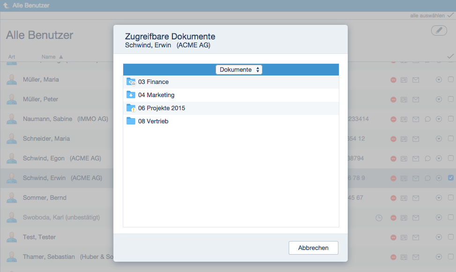
Task: Sort the list by the Name column header
Action: pyautogui.click(x=49, y=57)
